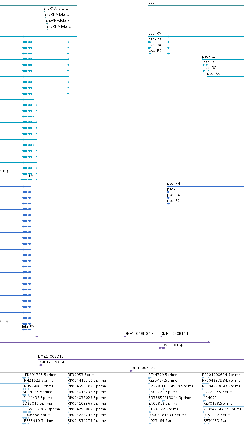Select EST RP004103365.5prime

[87, 404]
